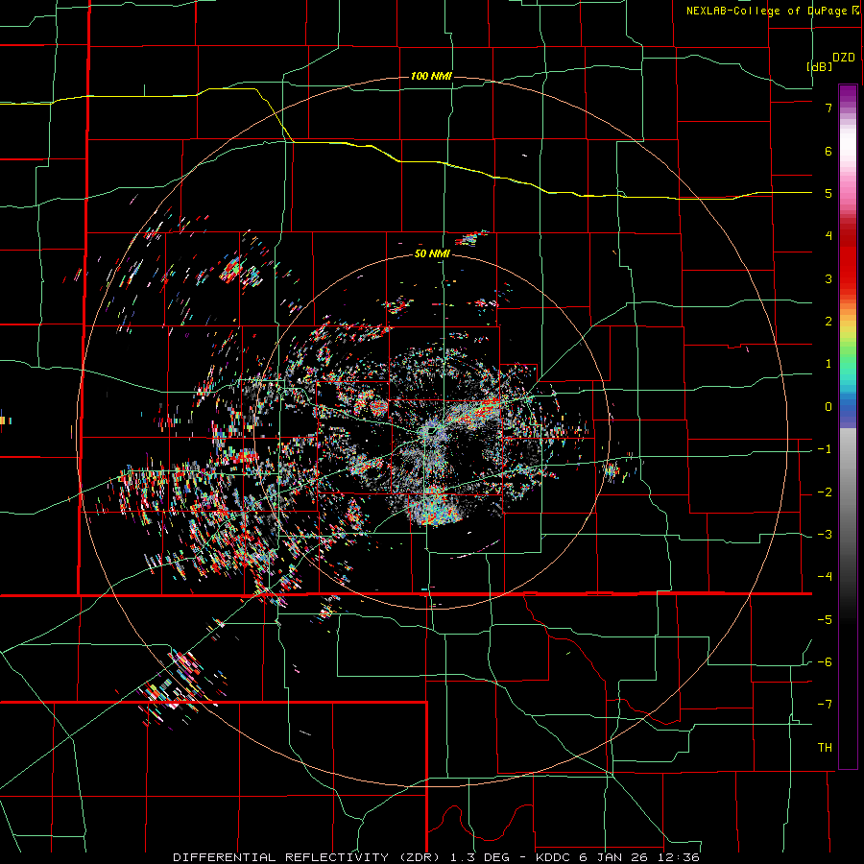
Task: Click the TH threshold label on legend
Action: point(825,748)
